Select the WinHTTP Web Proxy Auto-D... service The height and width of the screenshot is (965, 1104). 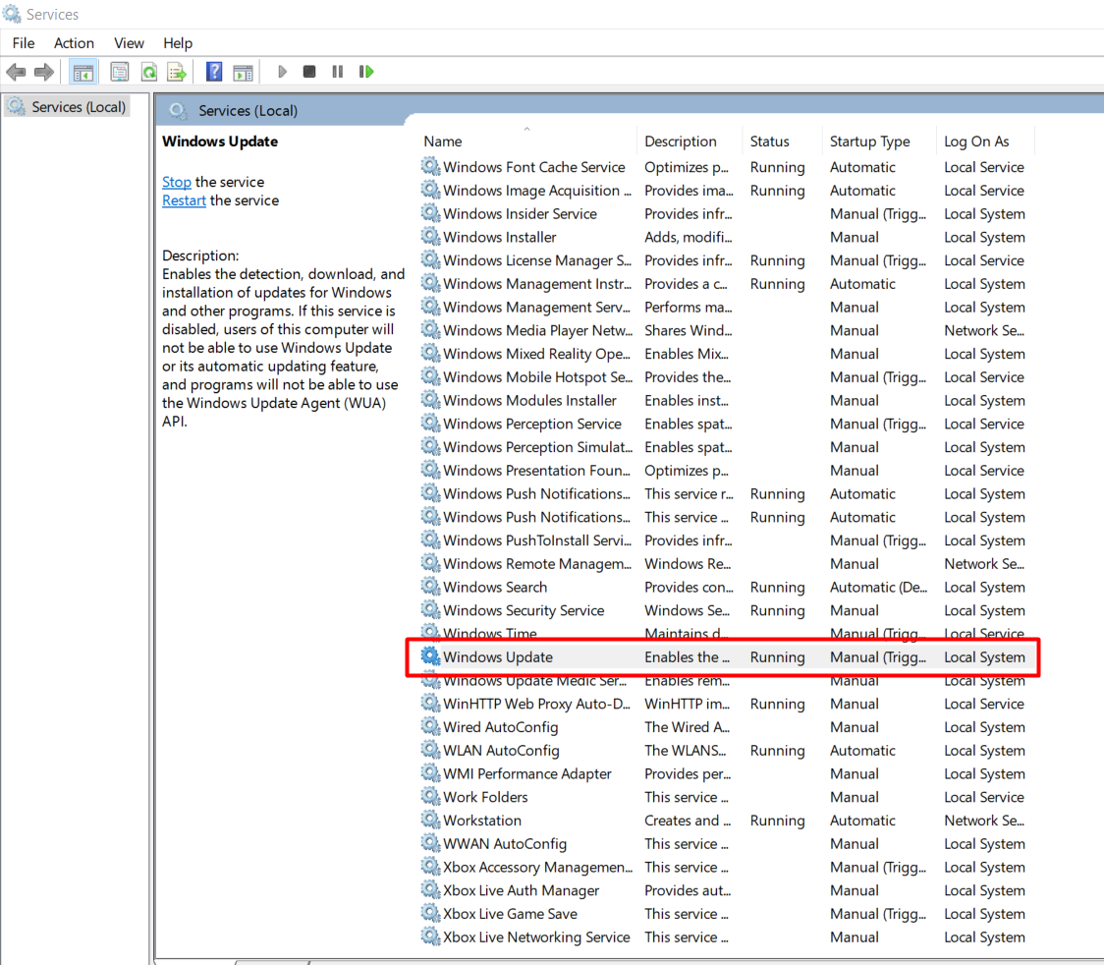pyautogui.click(x=536, y=704)
